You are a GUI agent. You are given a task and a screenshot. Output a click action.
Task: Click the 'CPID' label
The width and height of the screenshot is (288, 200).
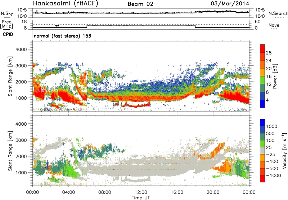coord(8,34)
